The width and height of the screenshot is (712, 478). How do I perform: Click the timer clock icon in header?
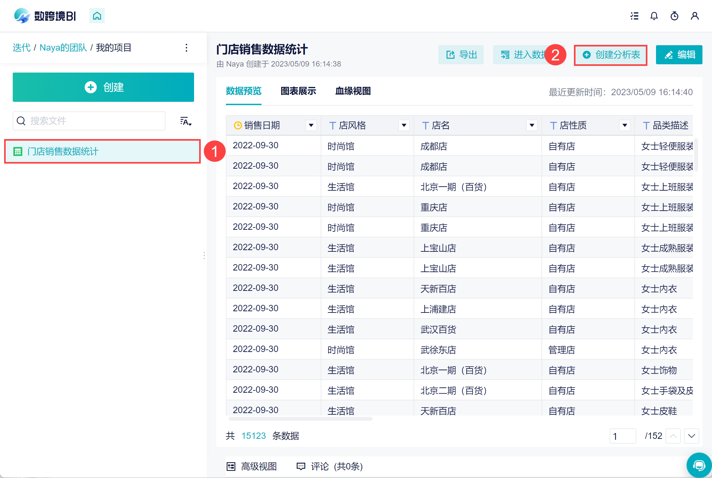coord(674,16)
